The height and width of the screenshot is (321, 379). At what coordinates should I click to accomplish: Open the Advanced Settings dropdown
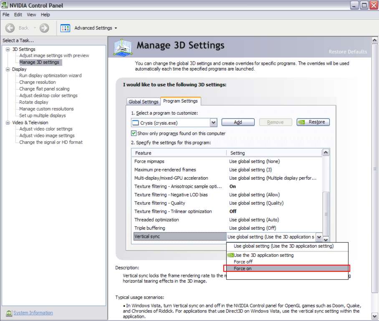coord(116,28)
